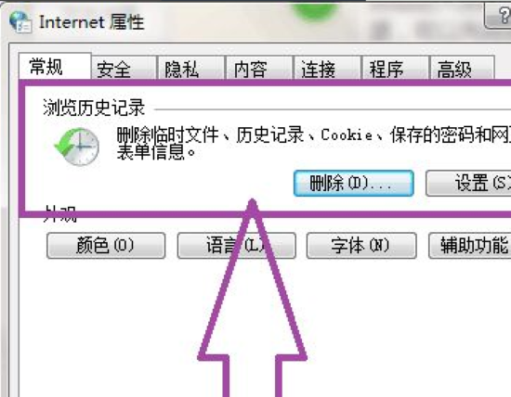Click the 辅助功能 button

[x=469, y=246]
